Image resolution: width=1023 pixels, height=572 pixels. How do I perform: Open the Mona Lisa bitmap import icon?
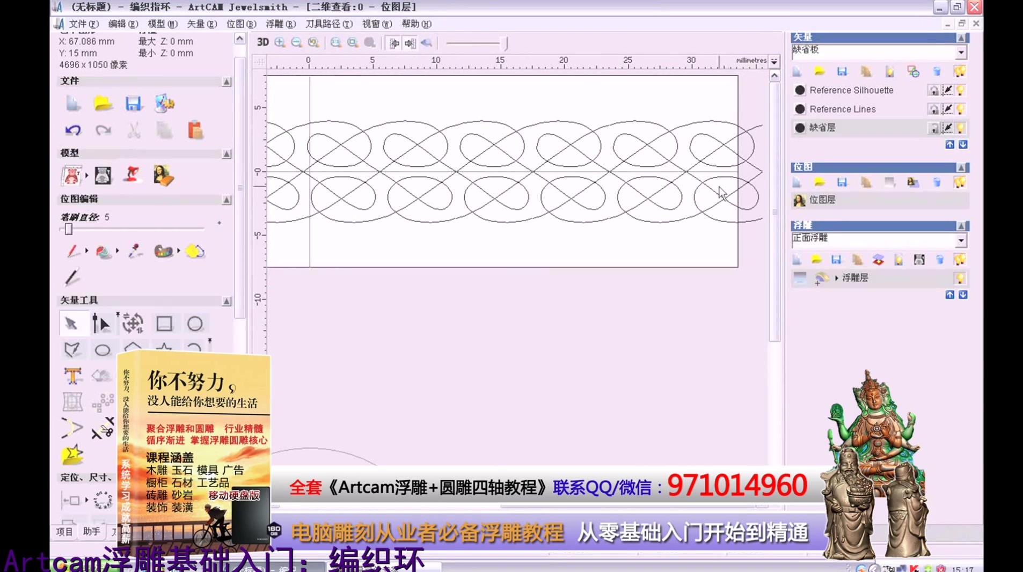[165, 175]
